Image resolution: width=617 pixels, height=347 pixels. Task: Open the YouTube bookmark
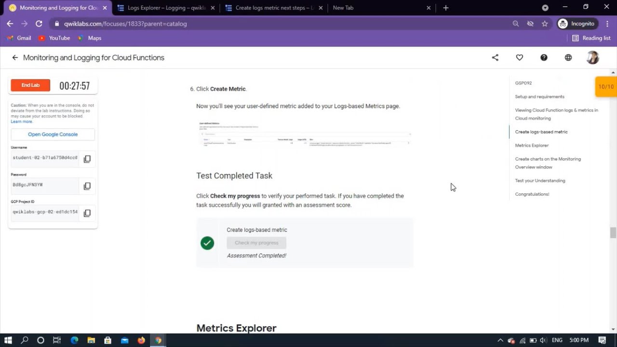(54, 38)
